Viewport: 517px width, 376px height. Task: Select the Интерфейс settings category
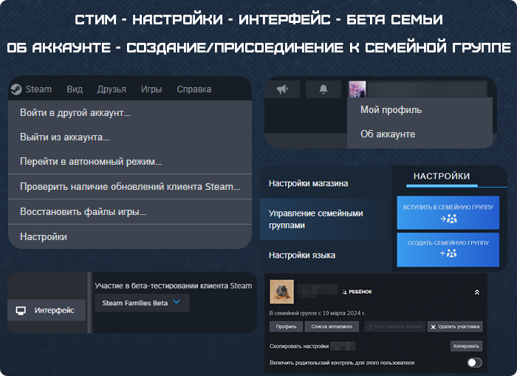point(47,310)
